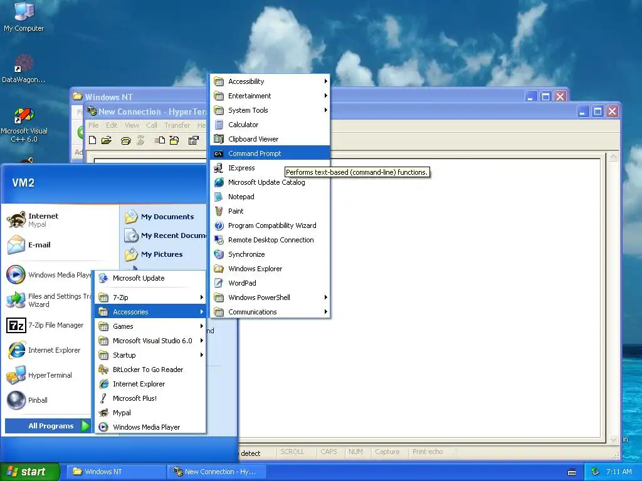The width and height of the screenshot is (642, 481).
Task: Switch to Windows NT taskbar button
Action: 116,472
